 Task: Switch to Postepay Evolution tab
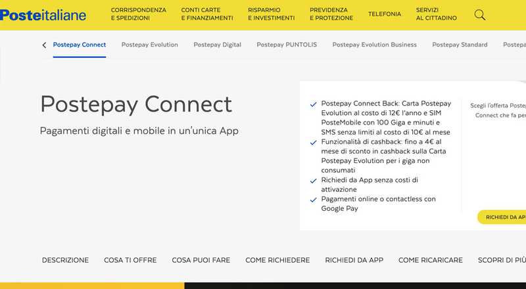(150, 45)
